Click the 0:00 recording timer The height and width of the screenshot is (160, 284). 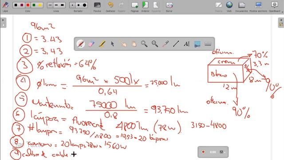[x=213, y=152]
